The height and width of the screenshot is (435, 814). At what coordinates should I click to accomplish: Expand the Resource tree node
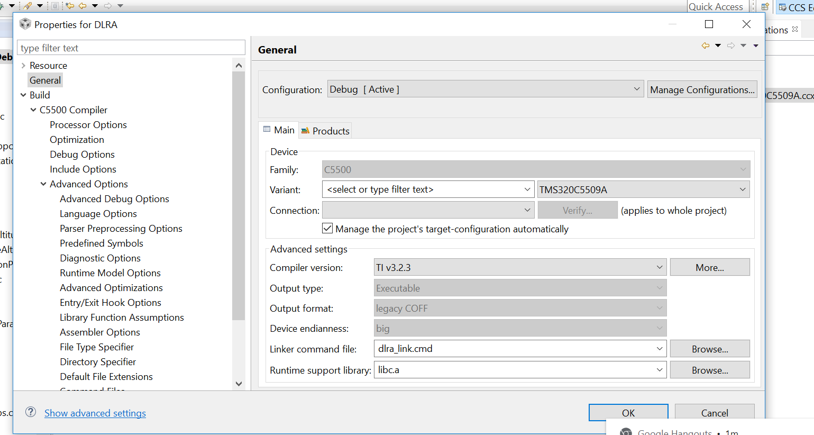(x=23, y=66)
